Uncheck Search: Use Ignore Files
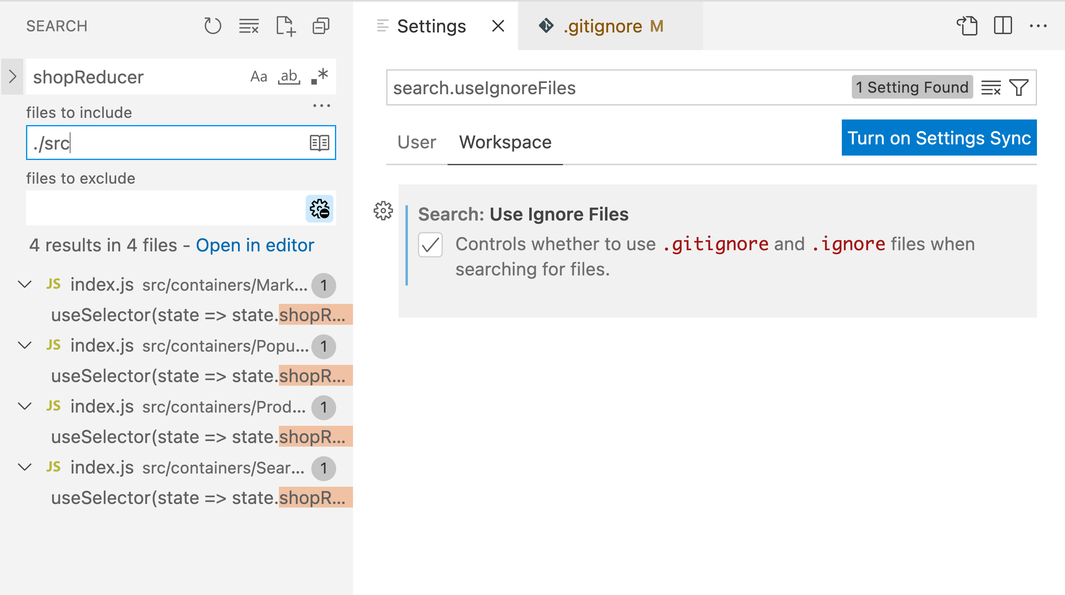1065x595 pixels. tap(430, 245)
